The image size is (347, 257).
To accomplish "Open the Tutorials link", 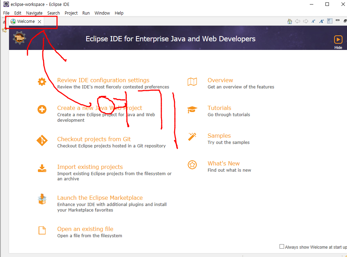I will tap(219, 108).
